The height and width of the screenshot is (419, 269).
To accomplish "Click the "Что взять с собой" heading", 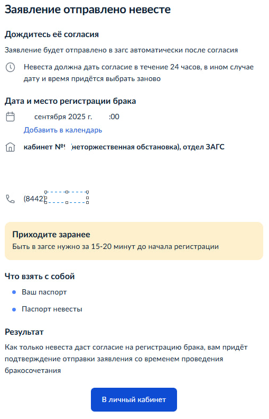I will point(40,277).
